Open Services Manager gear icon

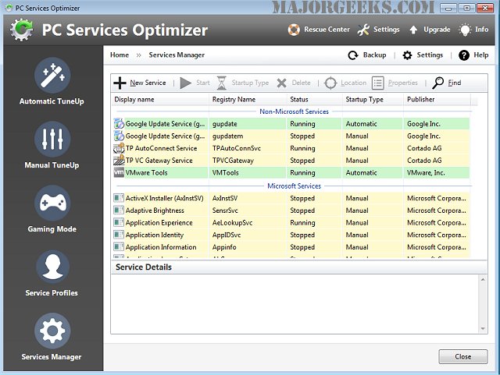[x=51, y=331]
